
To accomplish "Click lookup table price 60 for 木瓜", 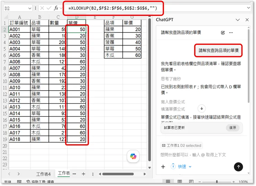I will coord(132,55).
